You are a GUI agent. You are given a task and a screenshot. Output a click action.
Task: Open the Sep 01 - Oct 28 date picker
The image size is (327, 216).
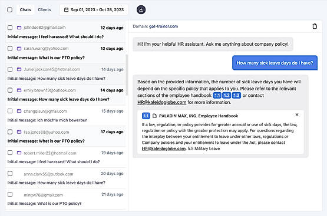pos(94,10)
